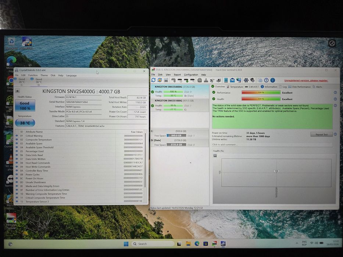Open Windows Start button on taskbar
This screenshot has width=343, height=257.
coord(126,244)
